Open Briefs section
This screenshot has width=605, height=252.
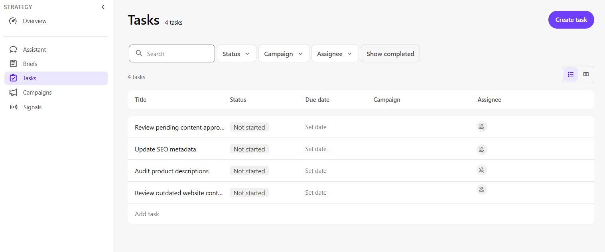[56, 64]
